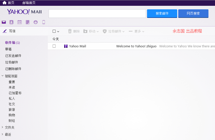Open the Notepad icon
215x140 pixels.
pyautogui.click(x=27, y=22)
